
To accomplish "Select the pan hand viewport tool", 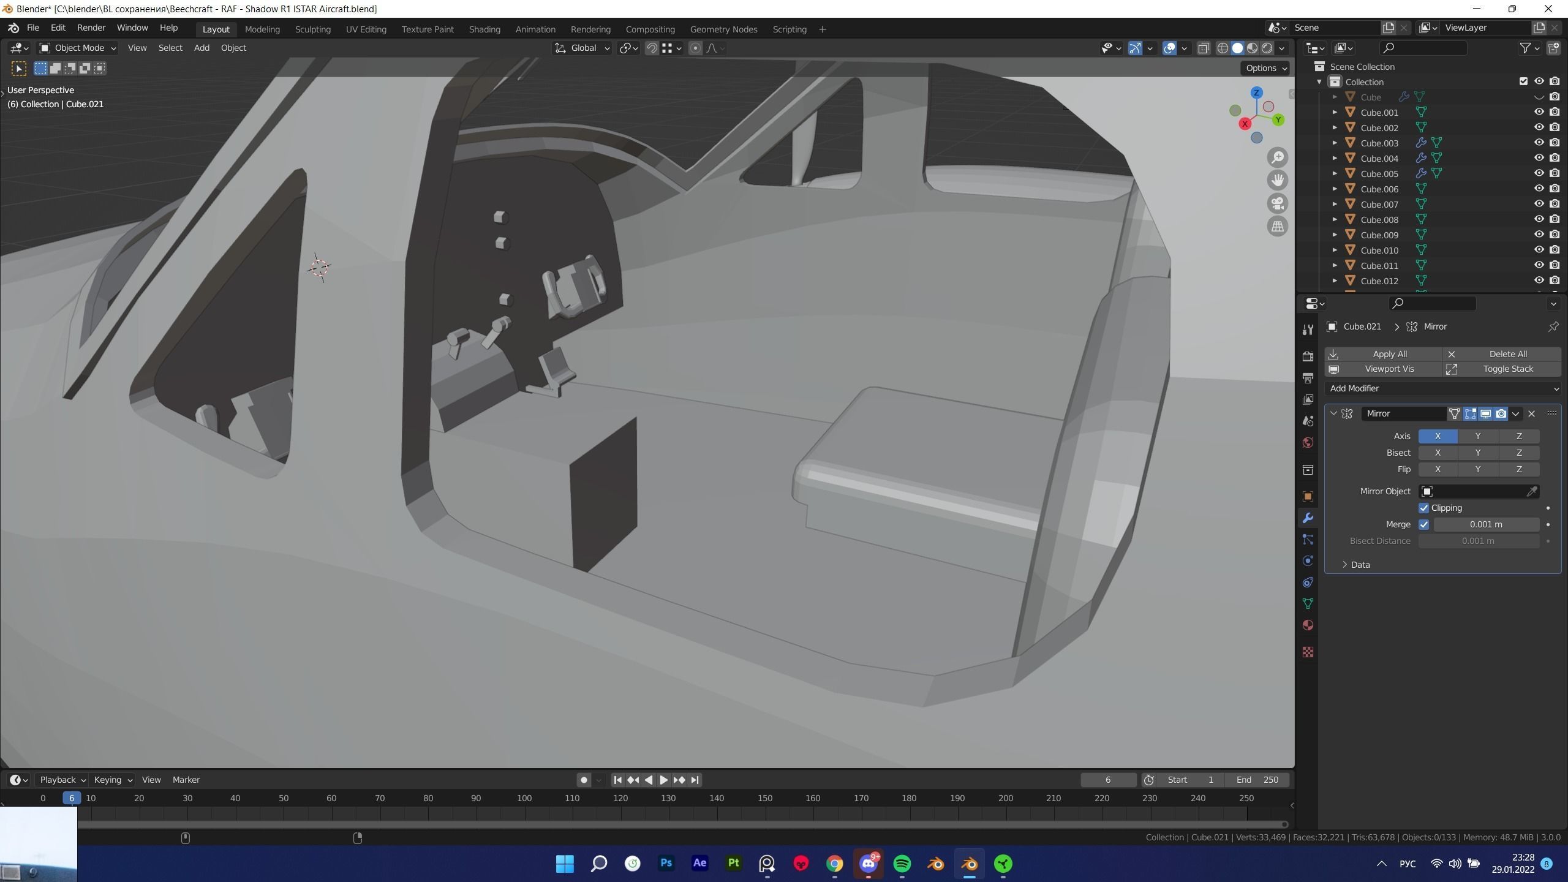I will (x=1277, y=180).
